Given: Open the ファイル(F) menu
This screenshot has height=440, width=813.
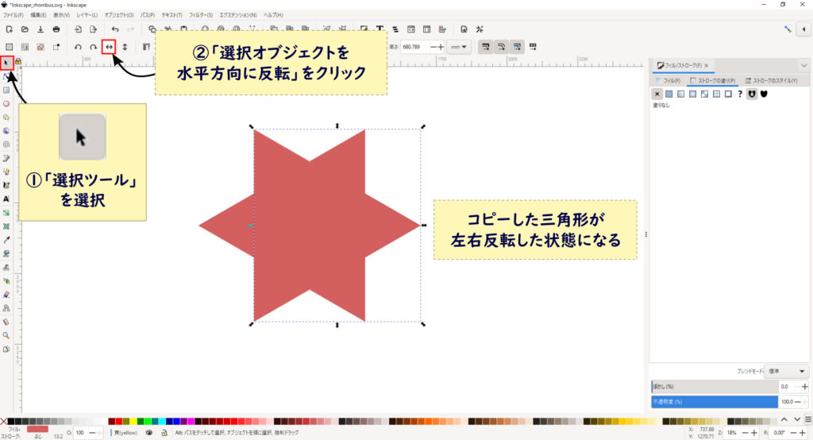Looking at the screenshot, I should [13, 15].
